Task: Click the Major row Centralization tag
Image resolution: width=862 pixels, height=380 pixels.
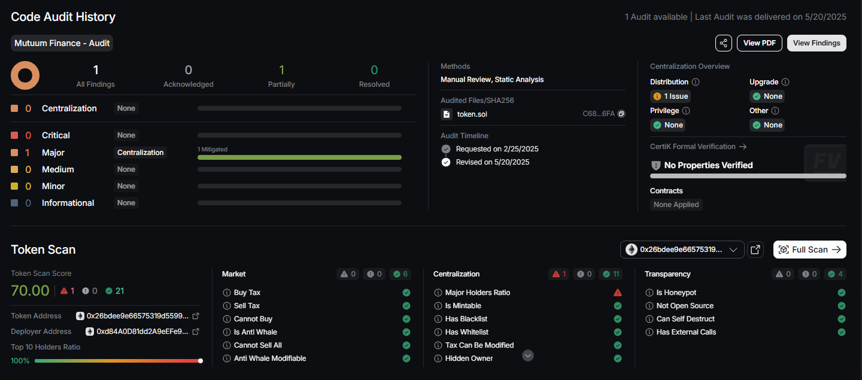Action: [141, 153]
